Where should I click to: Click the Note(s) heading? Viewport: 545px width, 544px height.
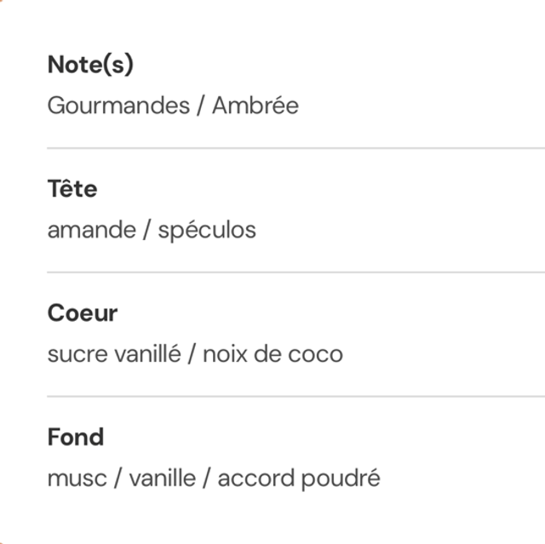coord(90,65)
